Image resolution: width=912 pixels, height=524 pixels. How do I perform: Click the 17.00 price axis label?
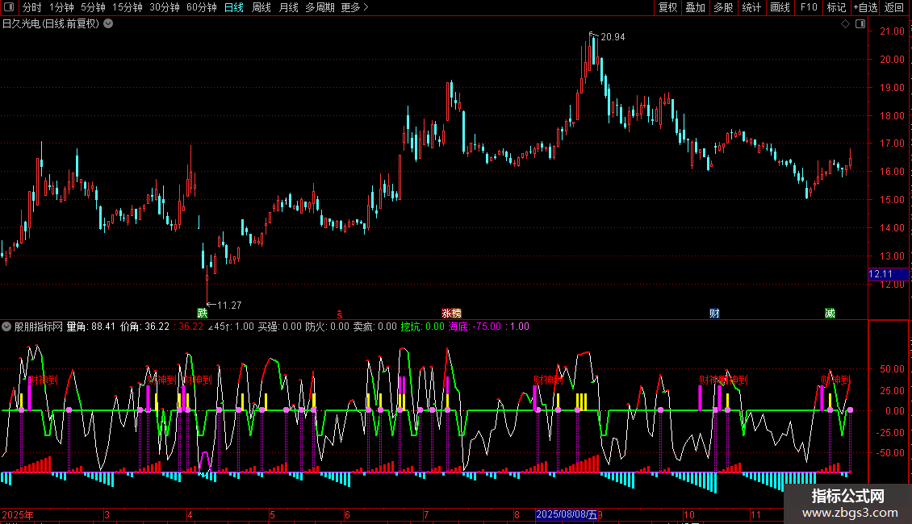[892, 143]
